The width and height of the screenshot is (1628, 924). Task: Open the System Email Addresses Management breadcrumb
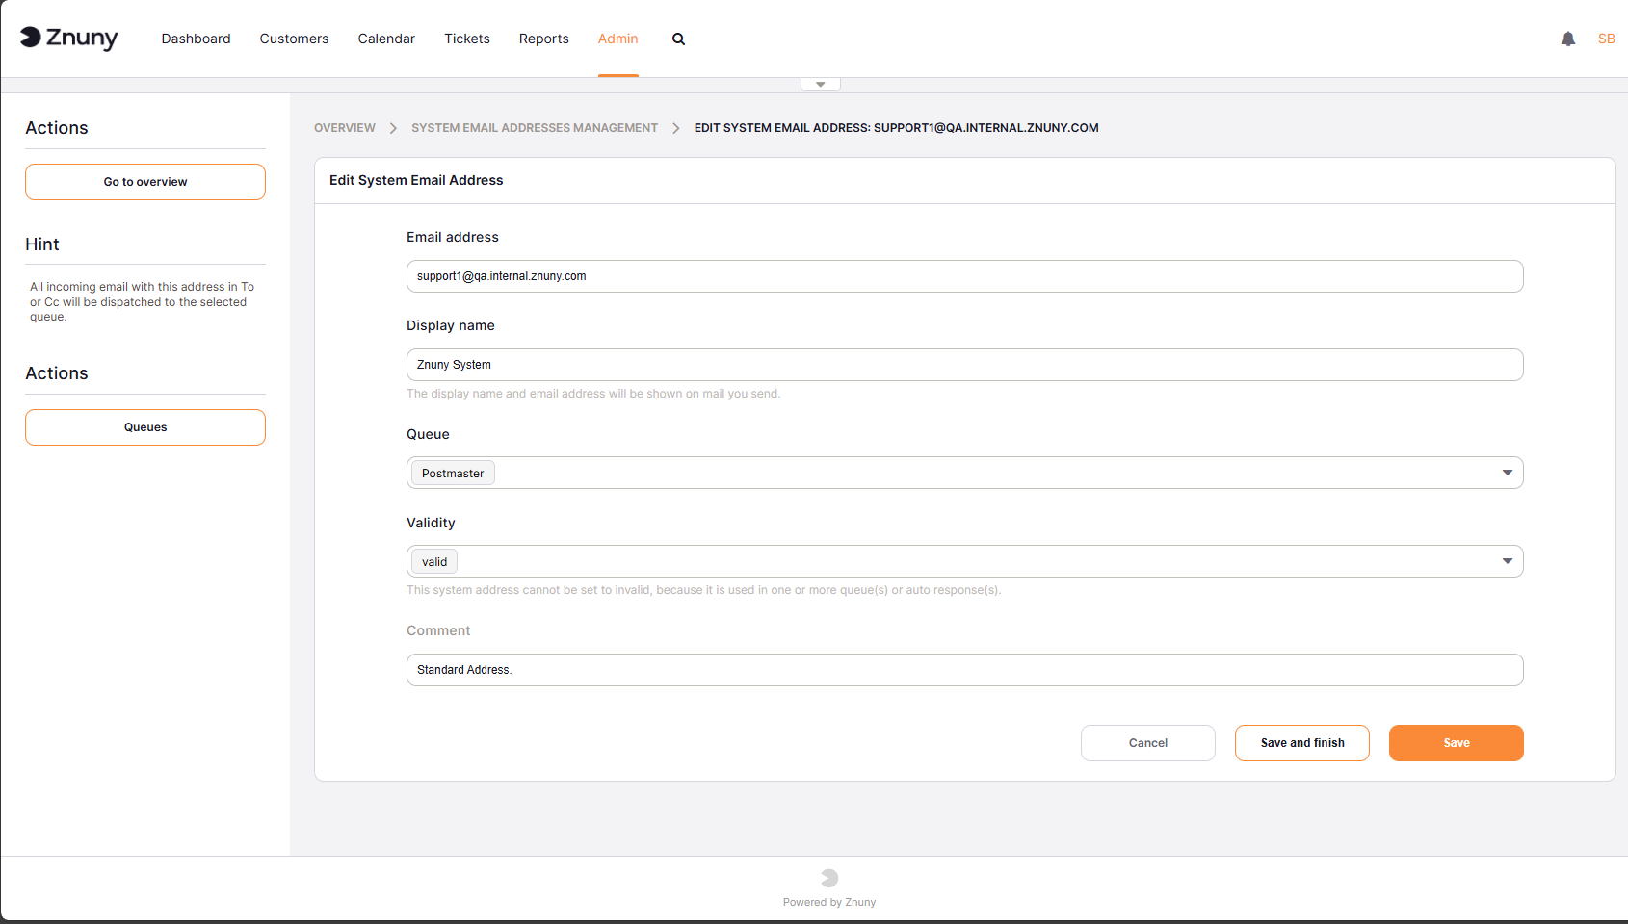click(534, 127)
